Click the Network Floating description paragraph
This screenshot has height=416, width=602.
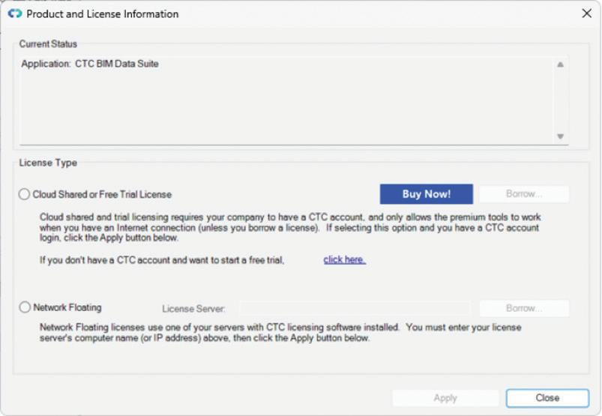(280, 332)
